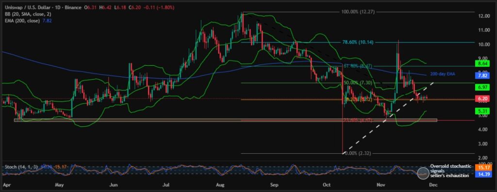Click the green 6.97 middle band price tag

coord(482,87)
